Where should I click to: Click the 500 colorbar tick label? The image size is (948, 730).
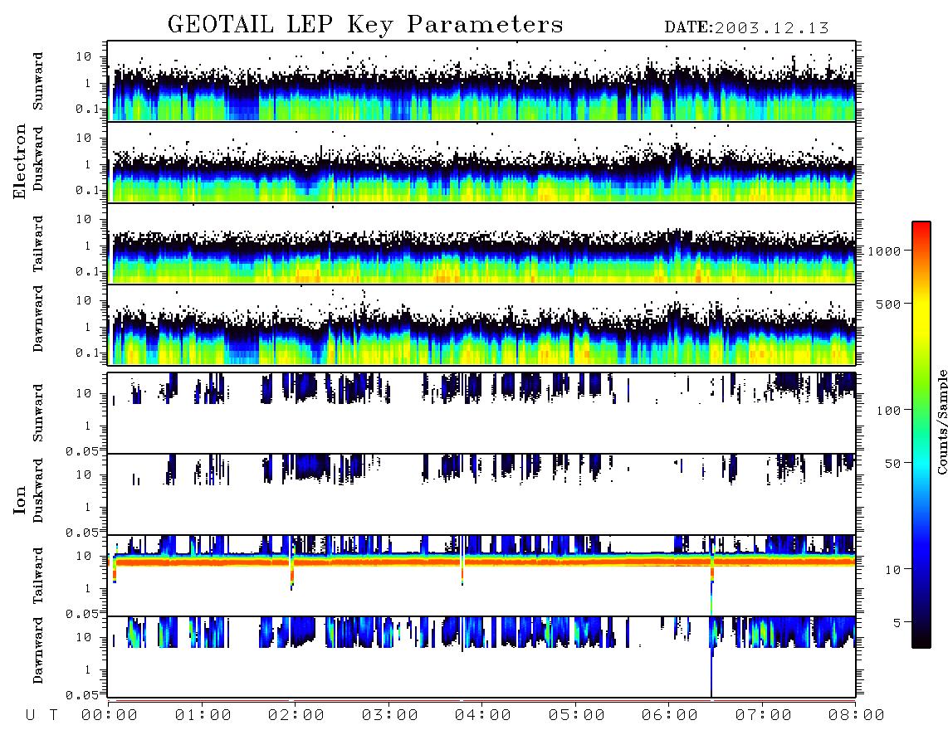click(889, 304)
